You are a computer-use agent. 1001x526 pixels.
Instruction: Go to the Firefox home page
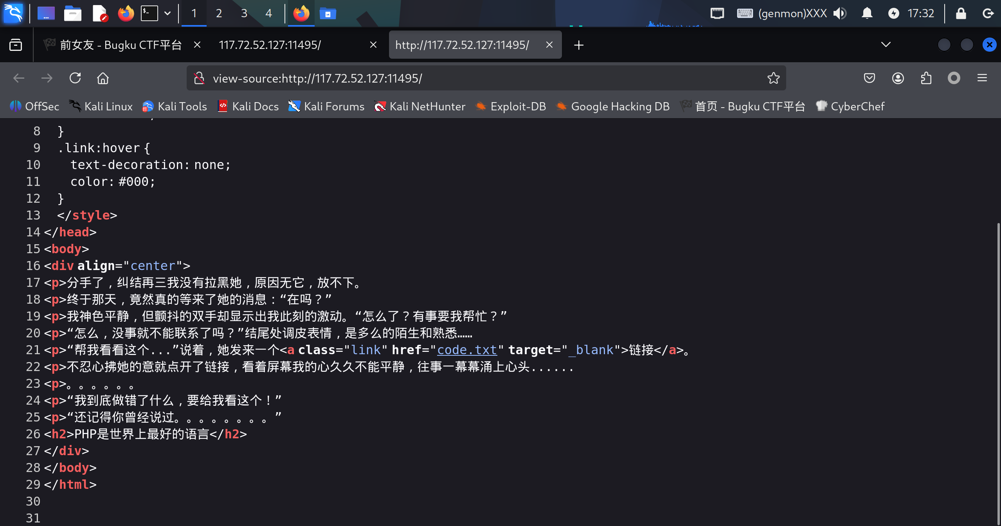103,78
